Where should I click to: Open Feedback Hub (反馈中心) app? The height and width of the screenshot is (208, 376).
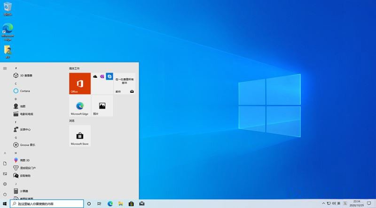pos(22,129)
